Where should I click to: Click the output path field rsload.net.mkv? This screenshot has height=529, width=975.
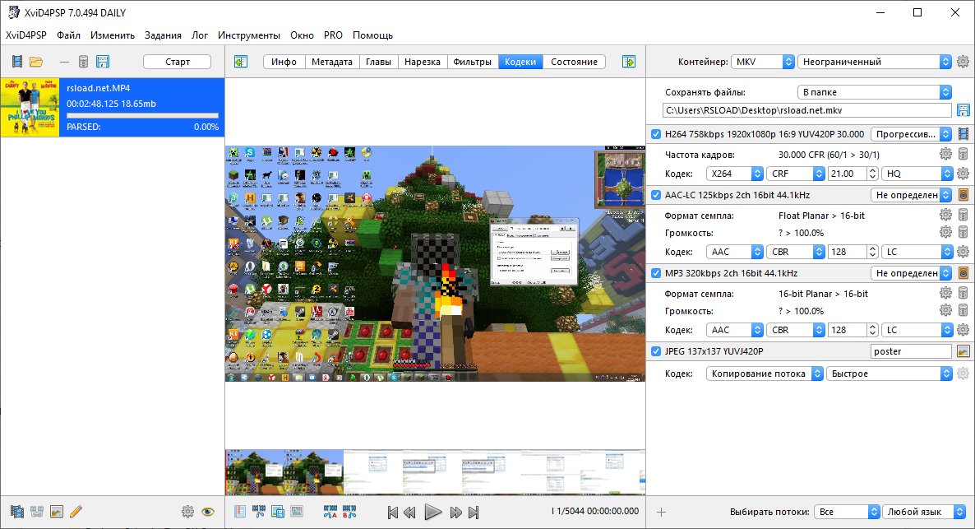pyautogui.click(x=807, y=110)
